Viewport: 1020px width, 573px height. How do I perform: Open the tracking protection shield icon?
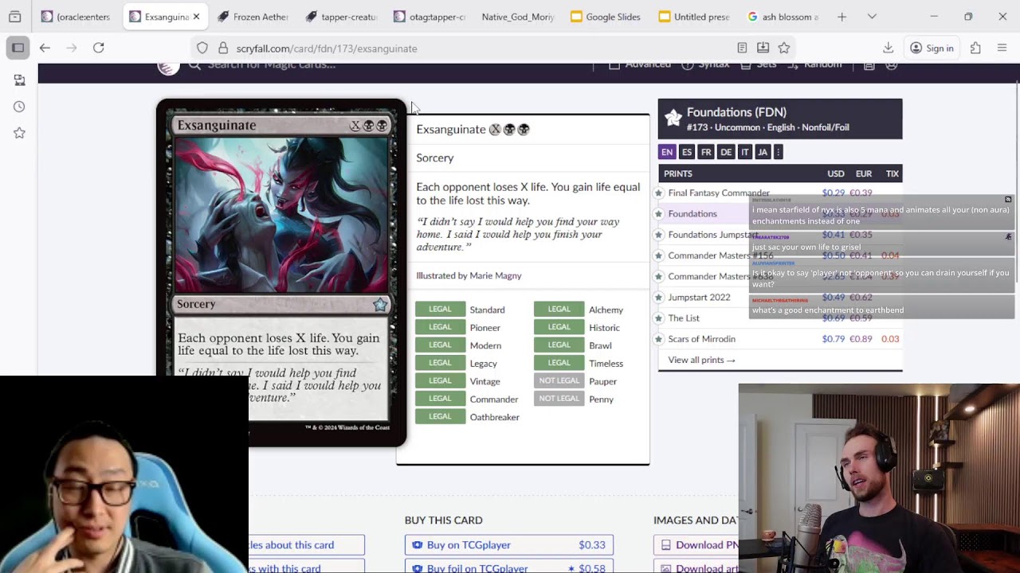(202, 49)
